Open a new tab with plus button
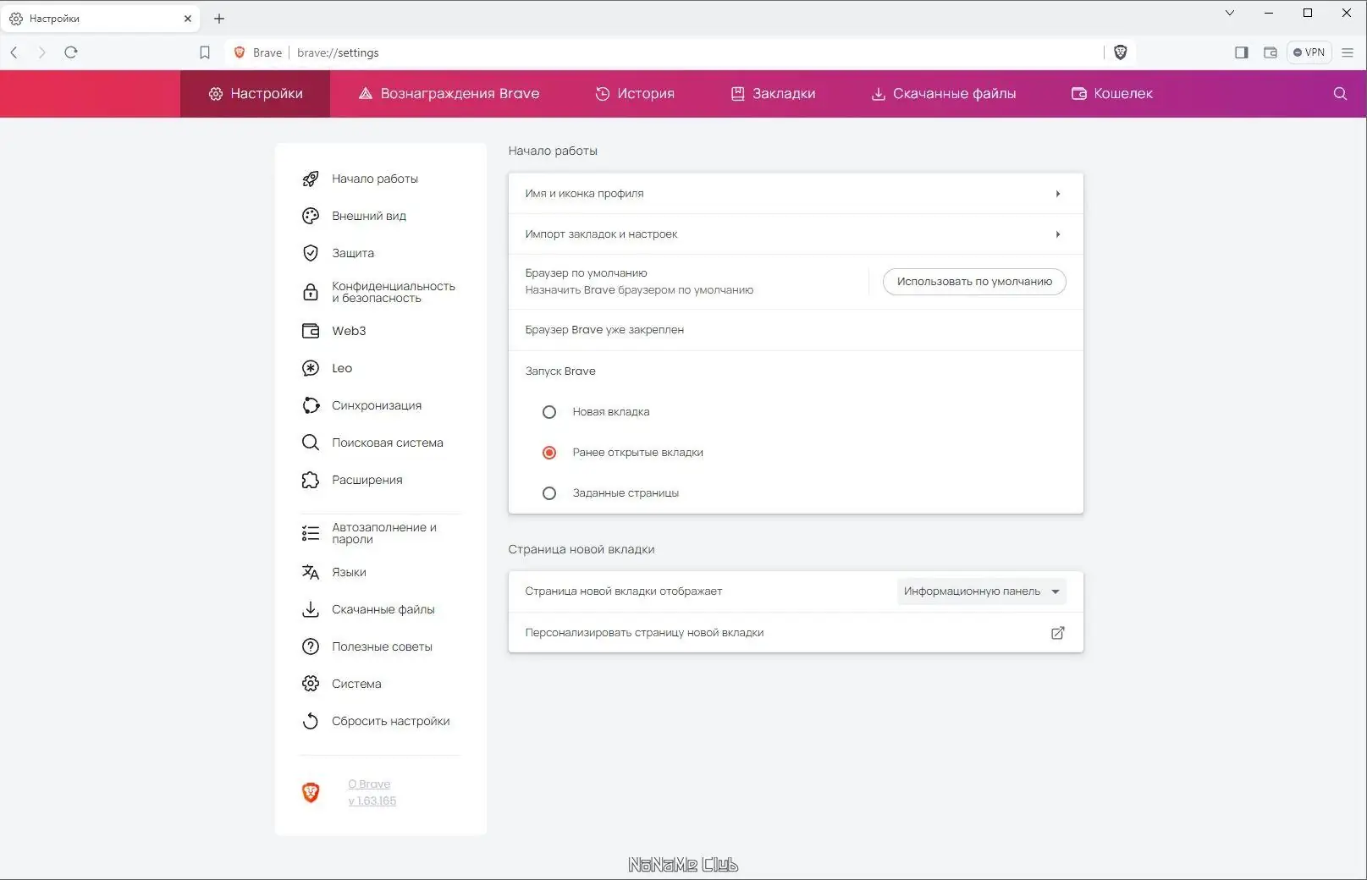 [219, 19]
